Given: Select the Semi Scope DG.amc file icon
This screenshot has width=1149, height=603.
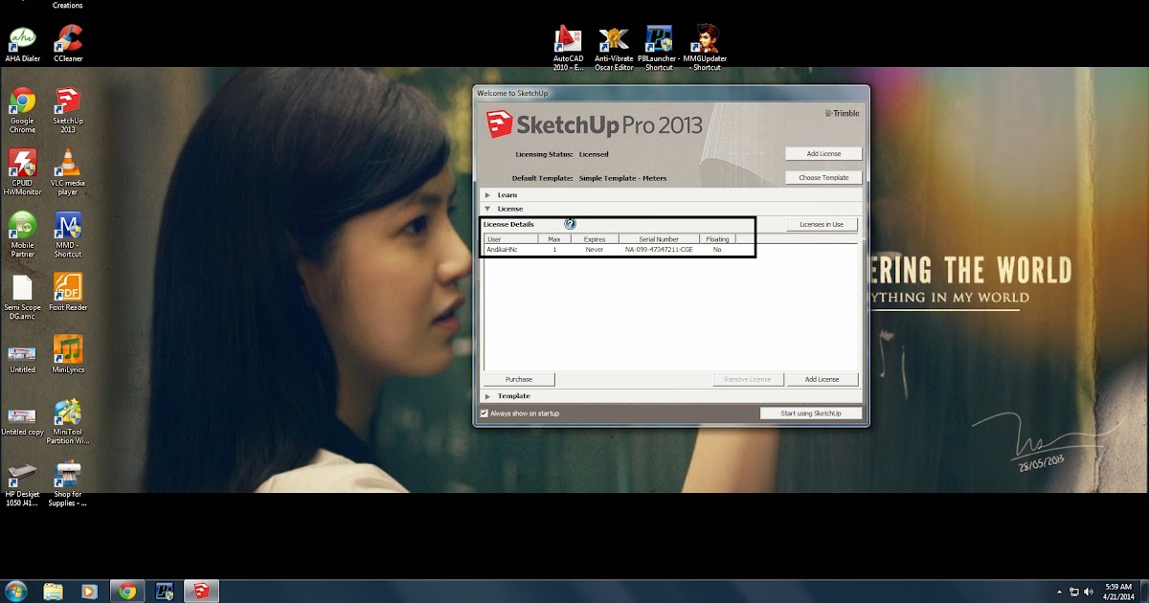Looking at the screenshot, I should coord(22,297).
